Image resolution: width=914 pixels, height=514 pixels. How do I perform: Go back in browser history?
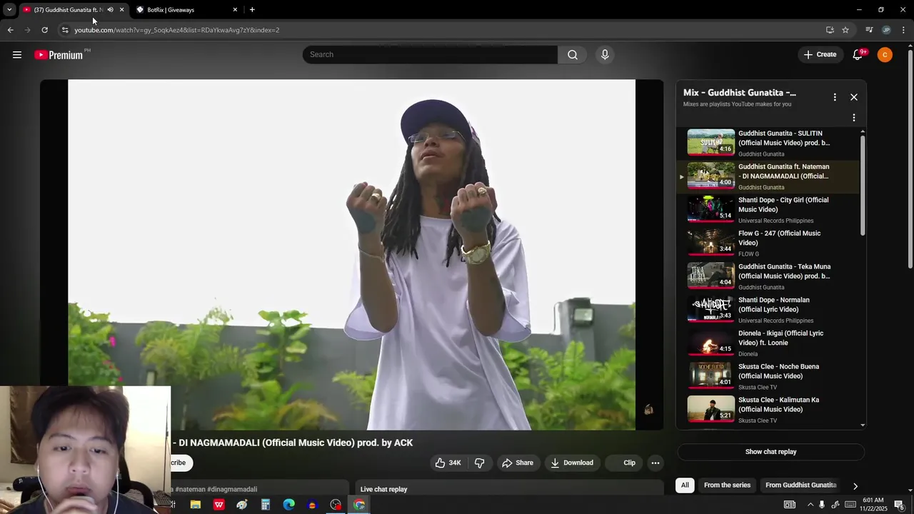(10, 30)
